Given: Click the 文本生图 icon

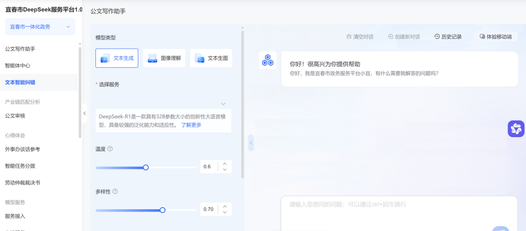Looking at the screenshot, I should coord(200,58).
